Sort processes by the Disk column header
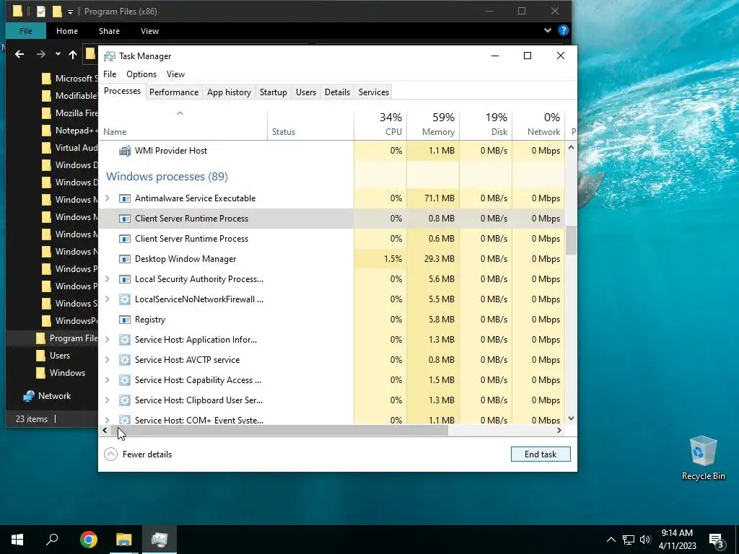 click(x=486, y=124)
